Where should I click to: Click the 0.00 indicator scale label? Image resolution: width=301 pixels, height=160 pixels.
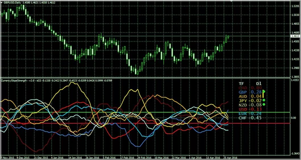294,118
